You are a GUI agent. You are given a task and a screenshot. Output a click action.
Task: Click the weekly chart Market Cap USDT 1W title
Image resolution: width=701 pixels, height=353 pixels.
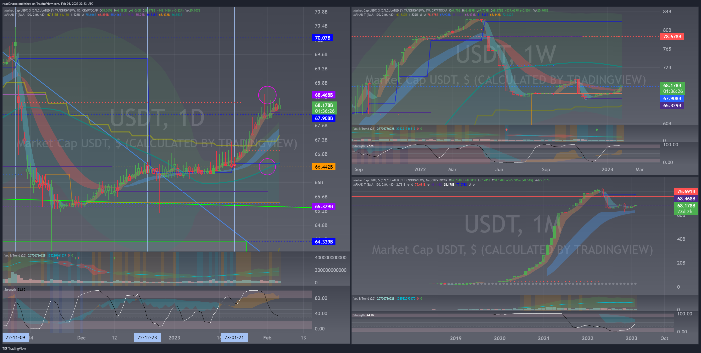(400, 10)
